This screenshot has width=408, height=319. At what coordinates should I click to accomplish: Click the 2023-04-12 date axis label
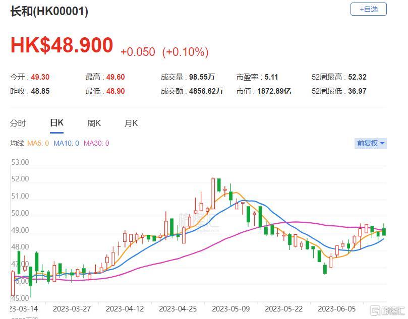click(125, 309)
